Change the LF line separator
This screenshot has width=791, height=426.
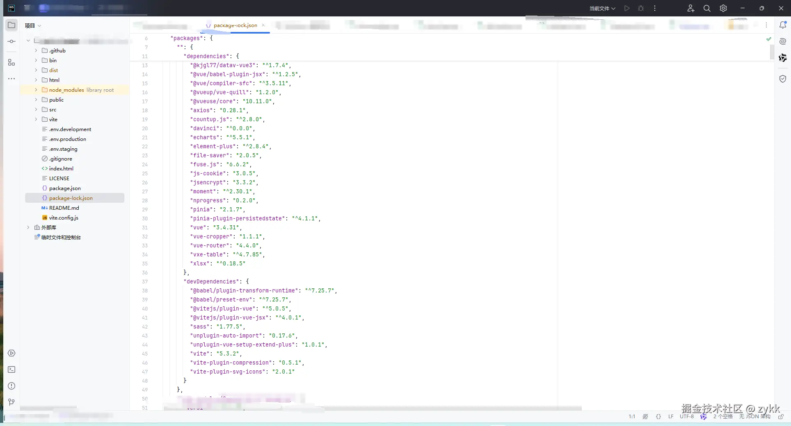671,417
